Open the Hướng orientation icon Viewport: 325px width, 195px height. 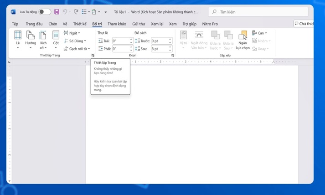(31, 36)
